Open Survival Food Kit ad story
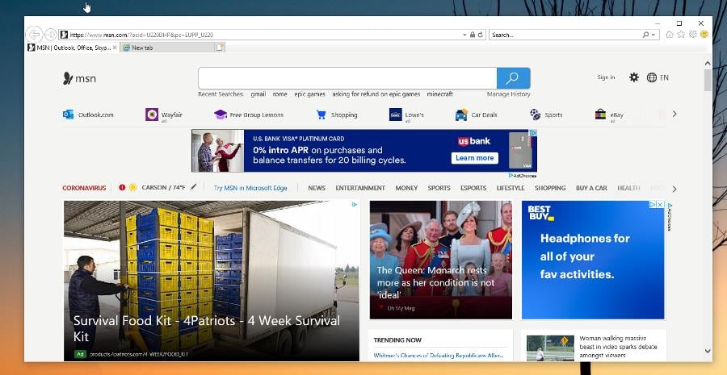The width and height of the screenshot is (727, 375). pos(212,281)
